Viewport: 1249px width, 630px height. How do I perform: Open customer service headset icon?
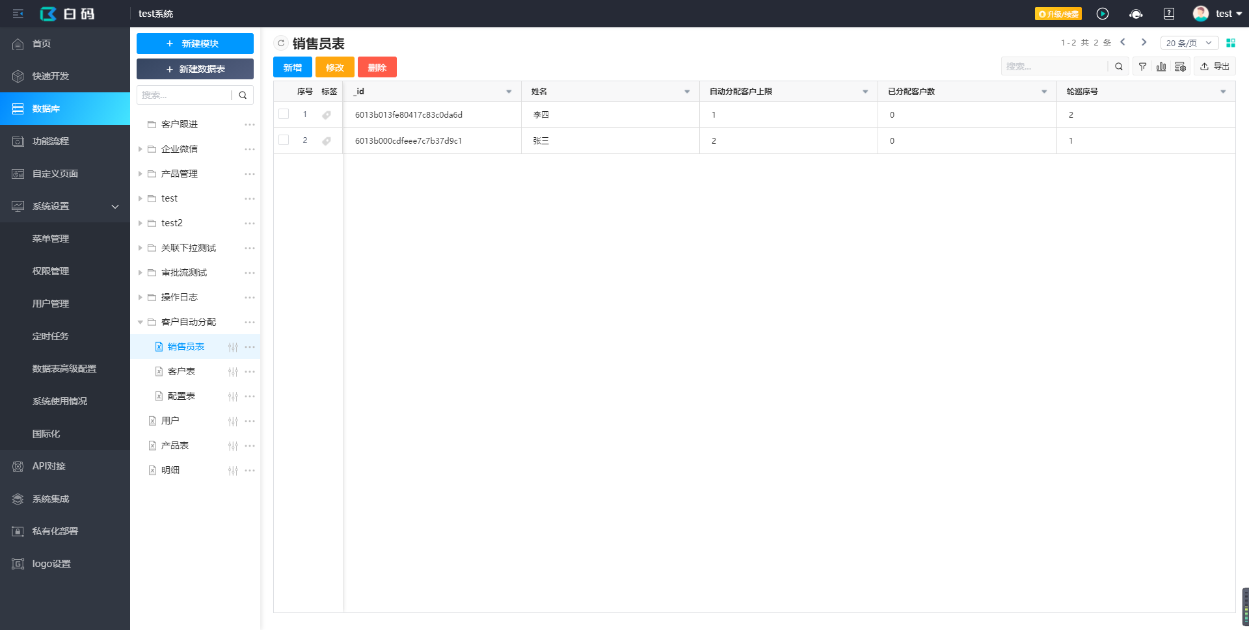[1136, 14]
